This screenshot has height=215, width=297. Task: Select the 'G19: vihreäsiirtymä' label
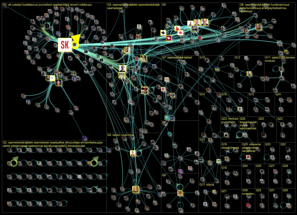coord(230,146)
